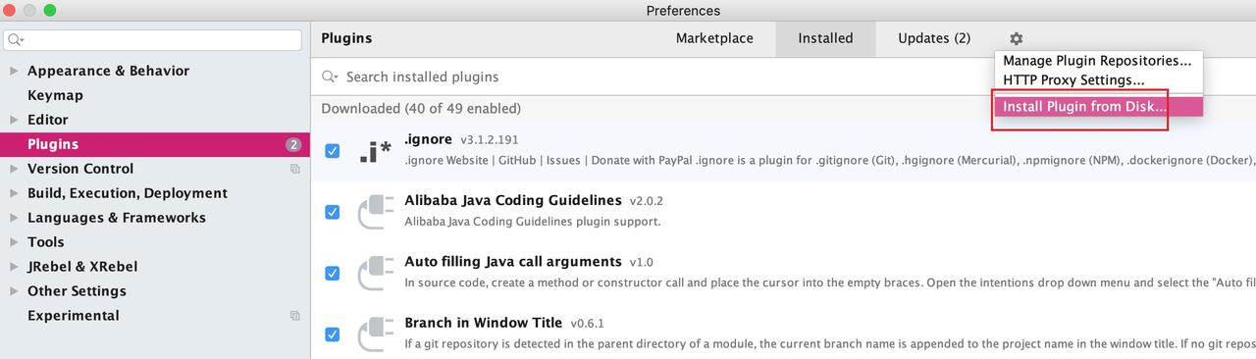Click the Alibaba Java Coding Guidelines plug icon

tap(375, 212)
